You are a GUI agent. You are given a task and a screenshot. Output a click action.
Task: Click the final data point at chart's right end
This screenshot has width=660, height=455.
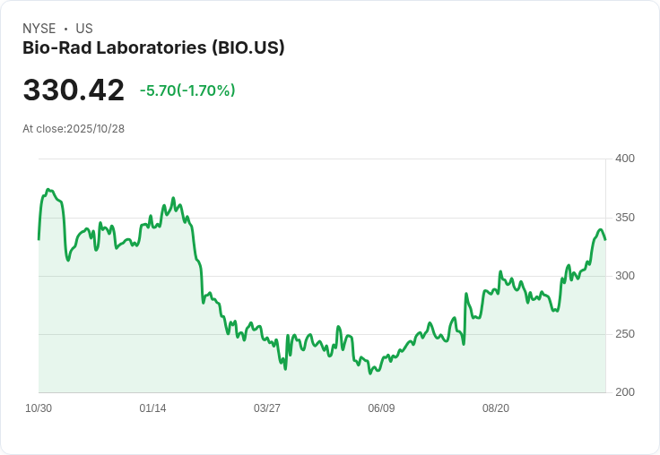pos(605,240)
